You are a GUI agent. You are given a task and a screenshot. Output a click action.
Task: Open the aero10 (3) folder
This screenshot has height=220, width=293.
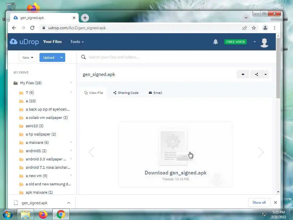(35, 126)
